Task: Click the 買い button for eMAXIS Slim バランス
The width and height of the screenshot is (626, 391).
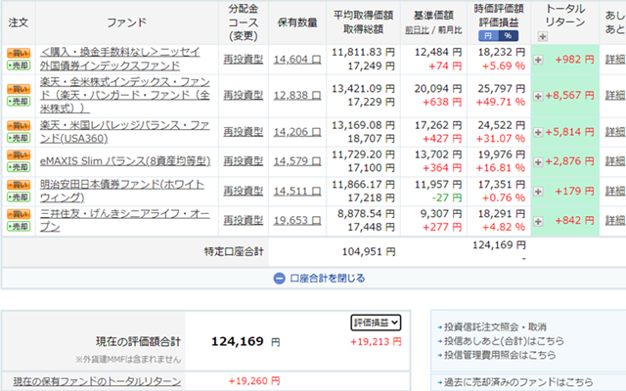Action: [18, 154]
